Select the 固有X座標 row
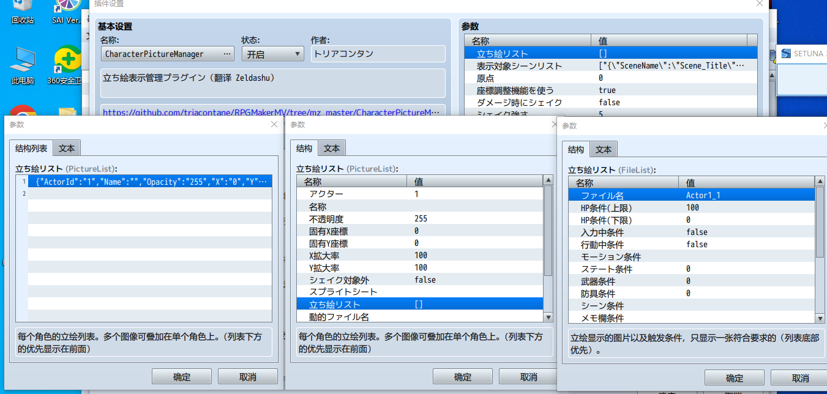 [x=420, y=231]
